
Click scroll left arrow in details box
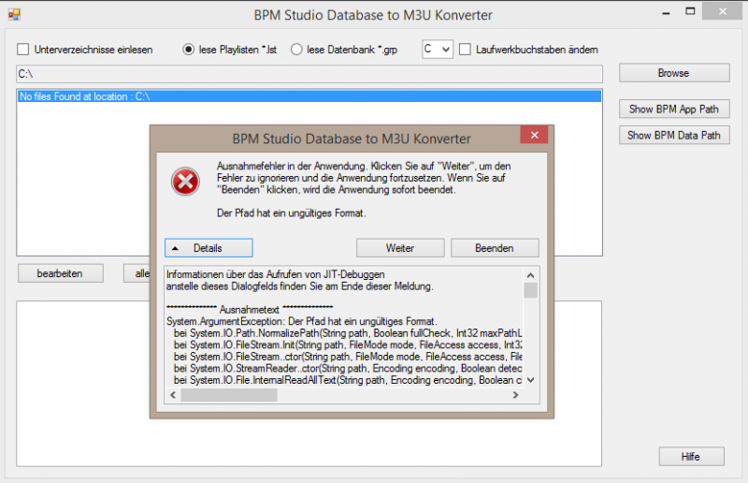coord(173,395)
